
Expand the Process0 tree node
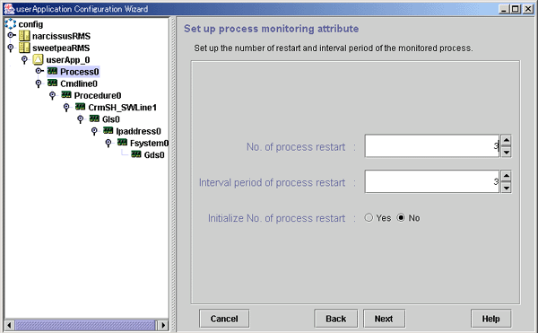point(39,71)
